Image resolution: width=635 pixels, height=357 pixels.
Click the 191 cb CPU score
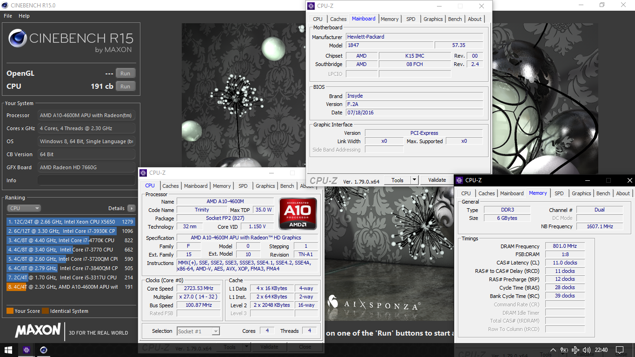click(x=102, y=86)
